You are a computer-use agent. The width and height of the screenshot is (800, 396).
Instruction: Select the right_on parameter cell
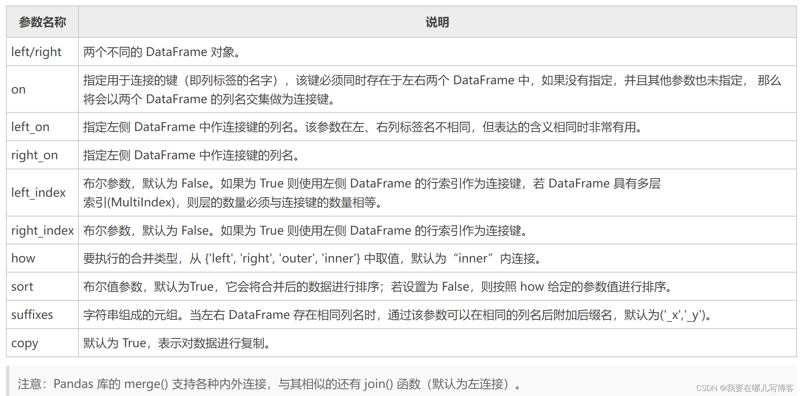[42, 155]
